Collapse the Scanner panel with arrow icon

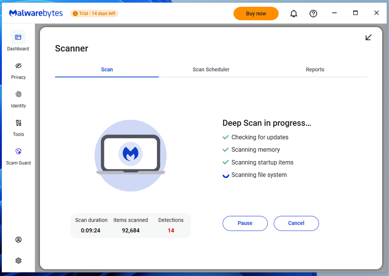(368, 38)
